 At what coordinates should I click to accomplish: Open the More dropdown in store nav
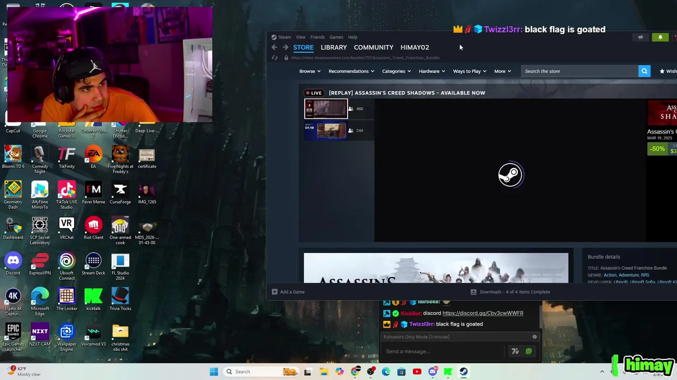[502, 71]
